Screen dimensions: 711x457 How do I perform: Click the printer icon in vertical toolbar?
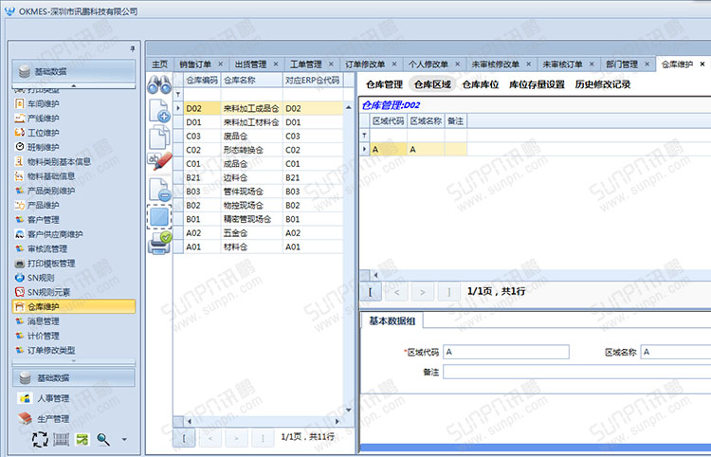(158, 243)
